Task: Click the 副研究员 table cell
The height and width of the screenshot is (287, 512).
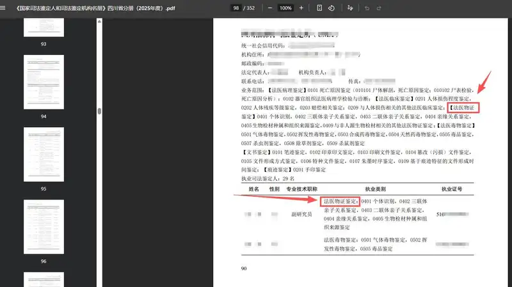Action: pyautogui.click(x=301, y=214)
